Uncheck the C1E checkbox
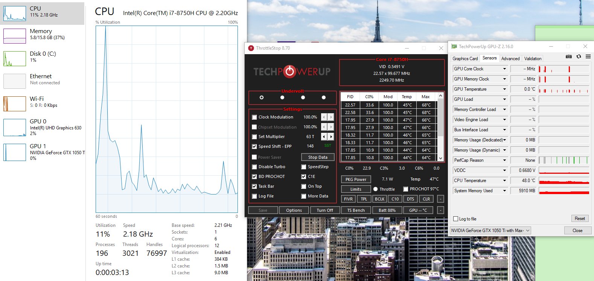 pyautogui.click(x=304, y=177)
